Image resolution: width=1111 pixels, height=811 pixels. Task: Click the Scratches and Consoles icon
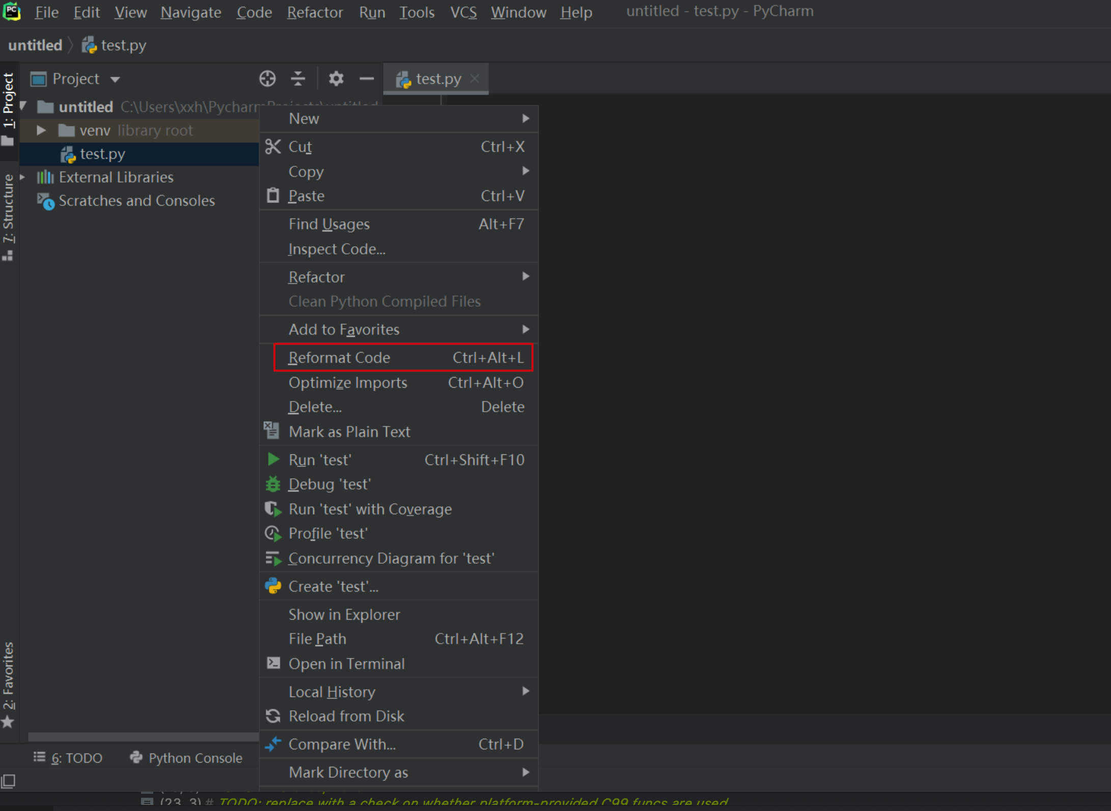pos(45,201)
